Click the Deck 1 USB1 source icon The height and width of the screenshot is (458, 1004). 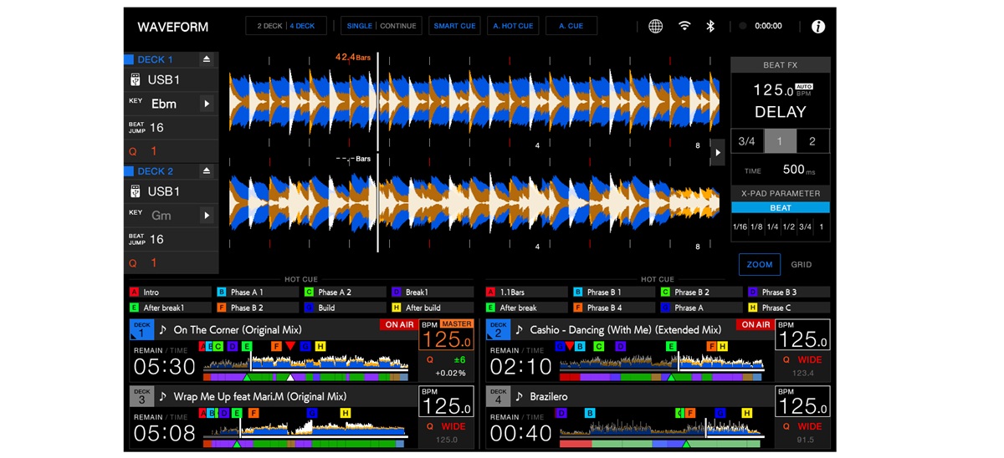tap(136, 80)
